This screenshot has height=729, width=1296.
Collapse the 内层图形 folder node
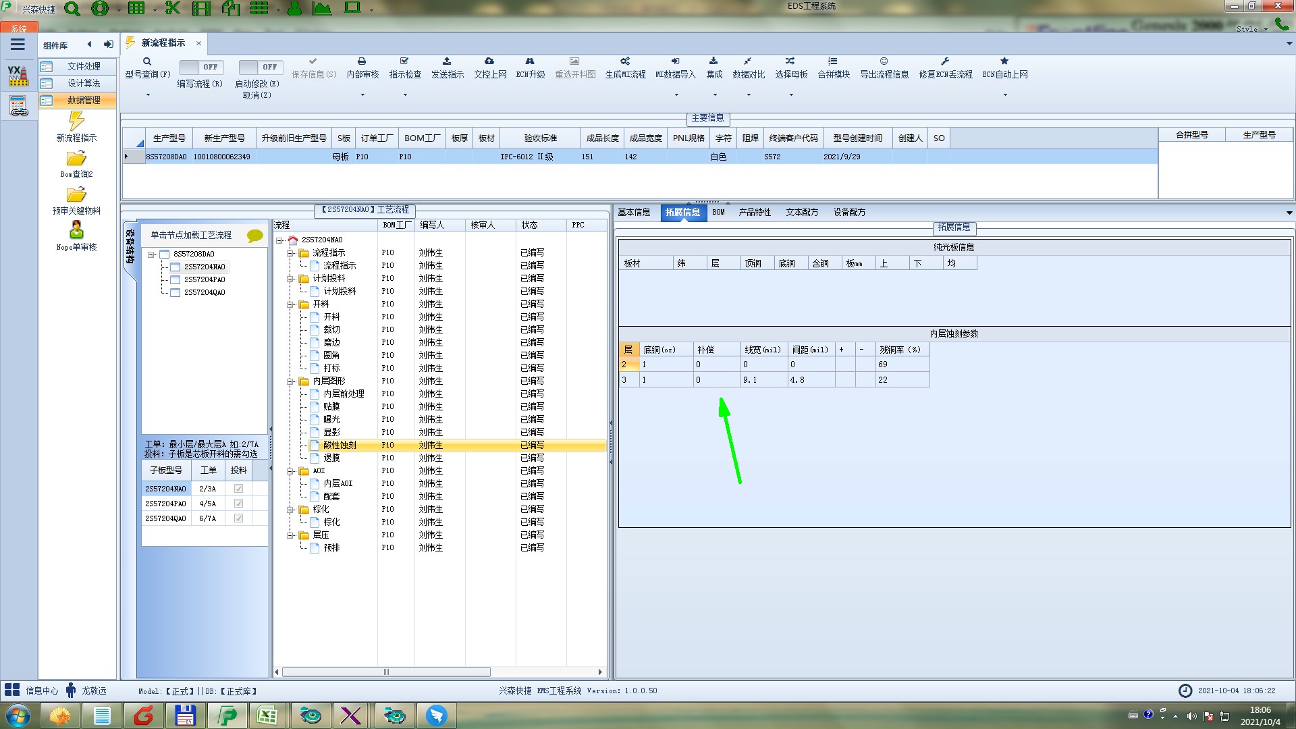pos(290,381)
